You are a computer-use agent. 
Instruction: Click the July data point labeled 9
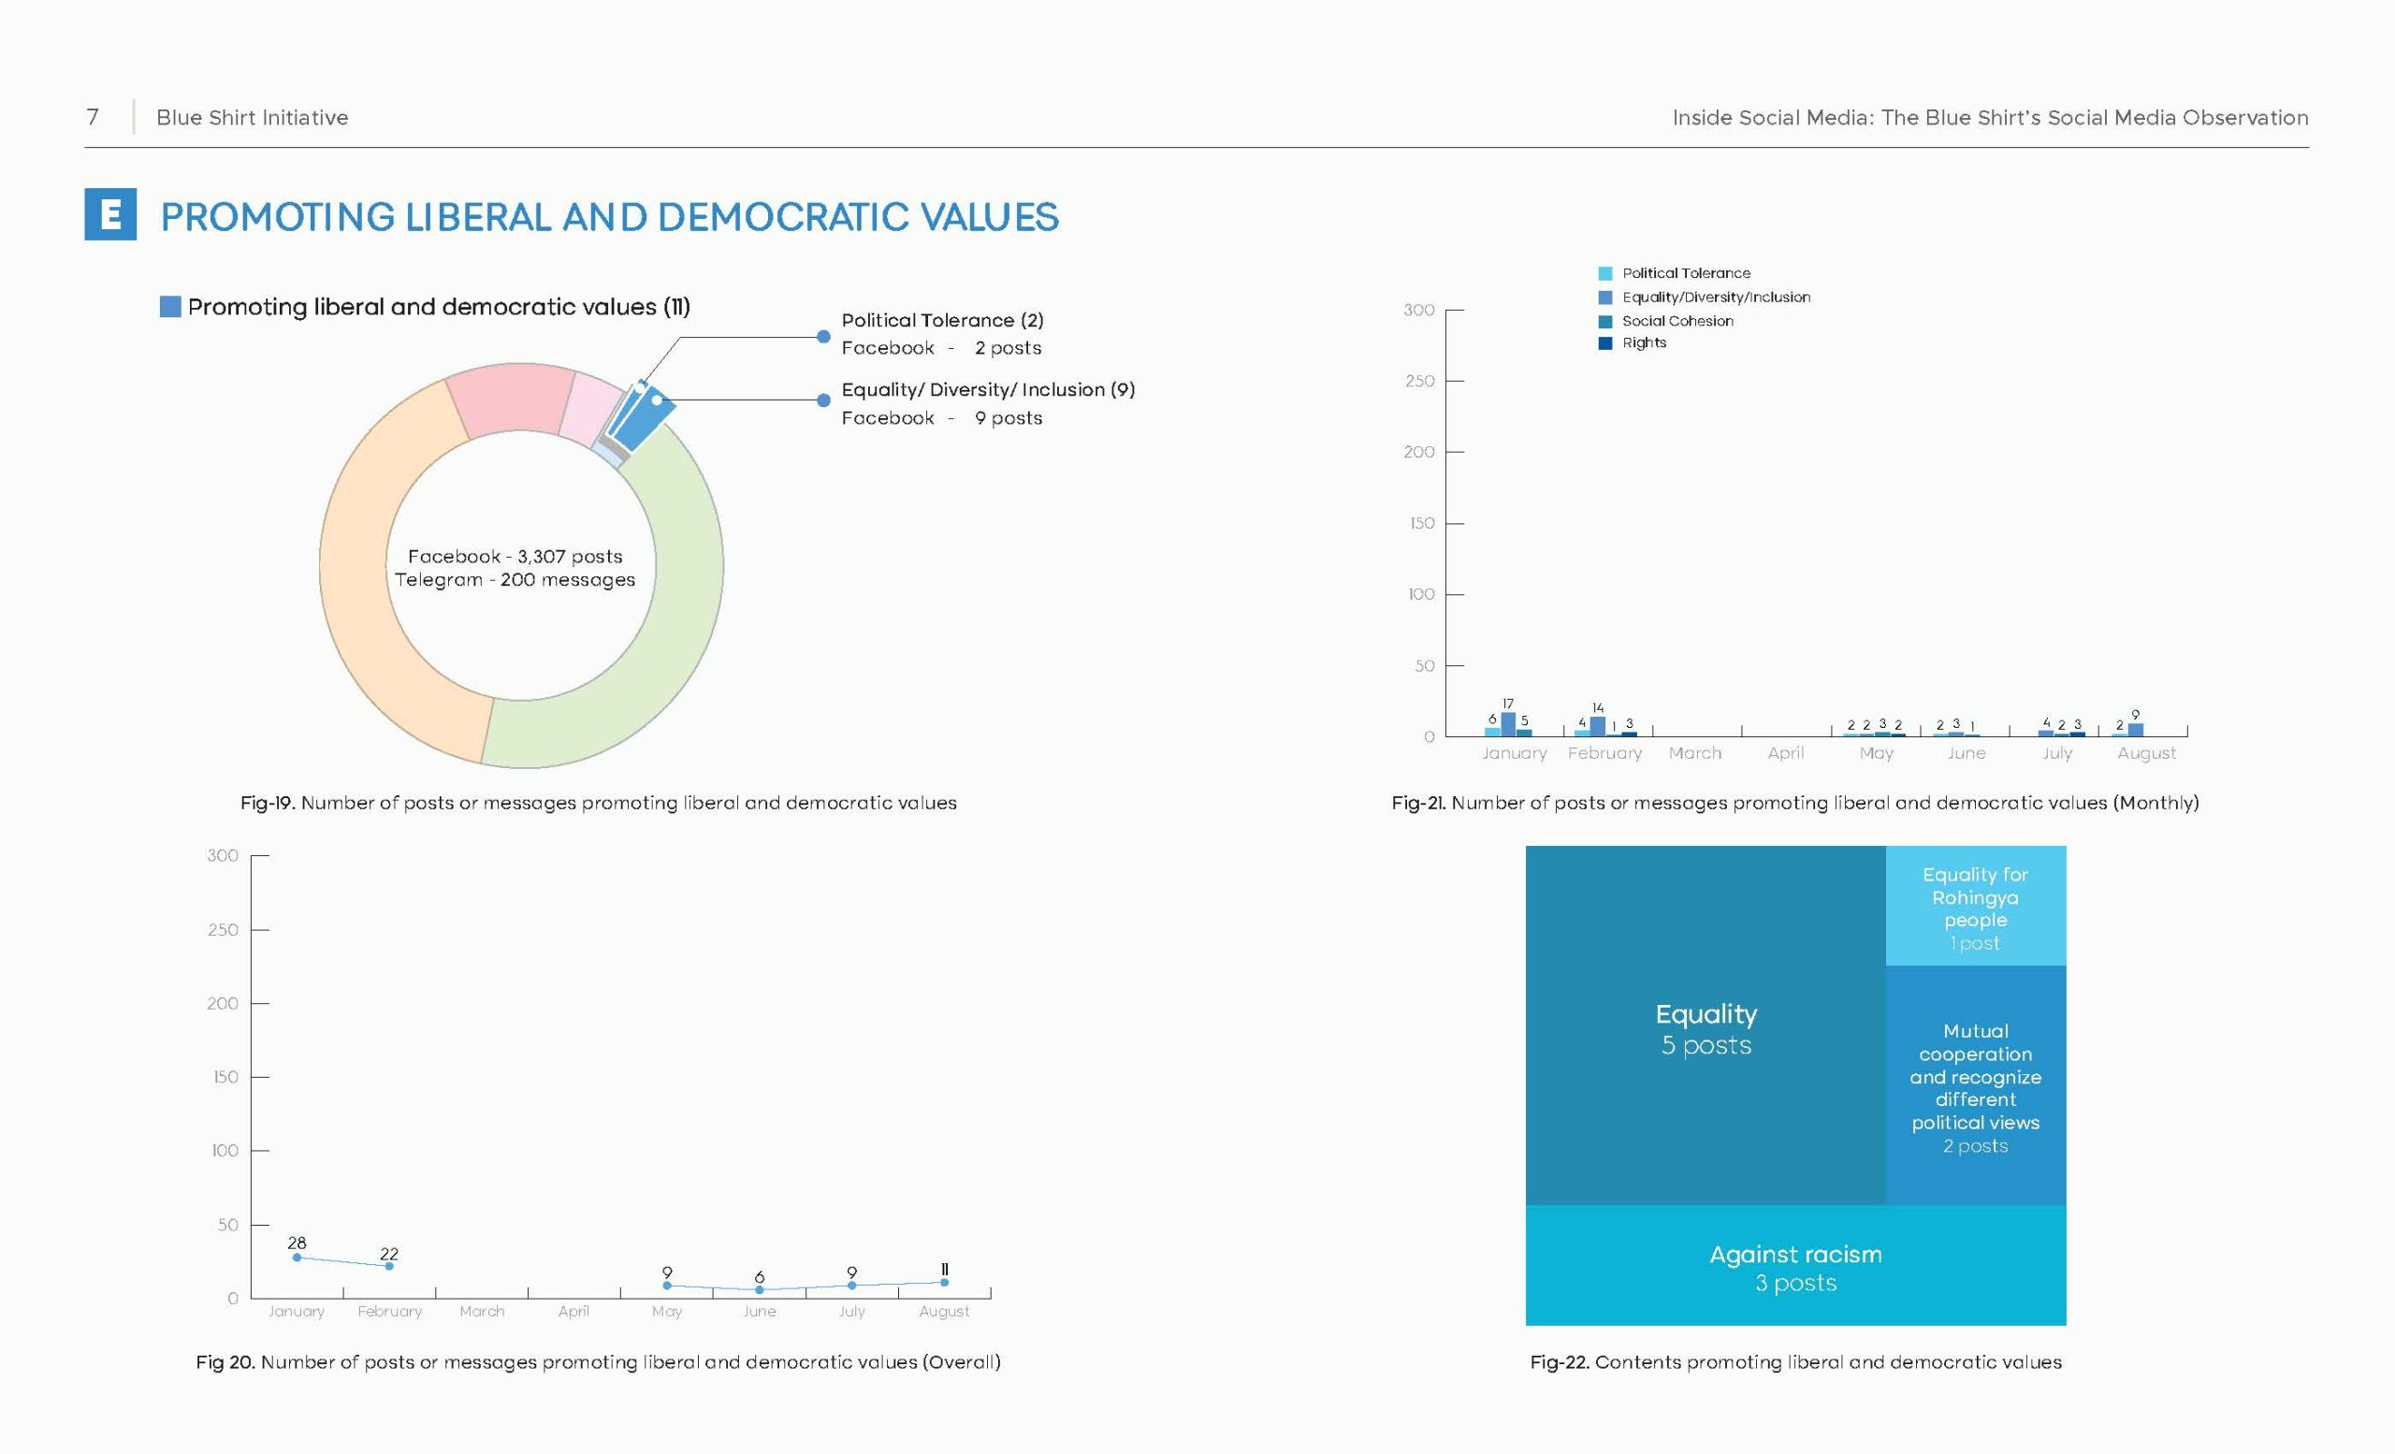[x=851, y=1286]
